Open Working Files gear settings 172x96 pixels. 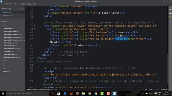point(20,8)
